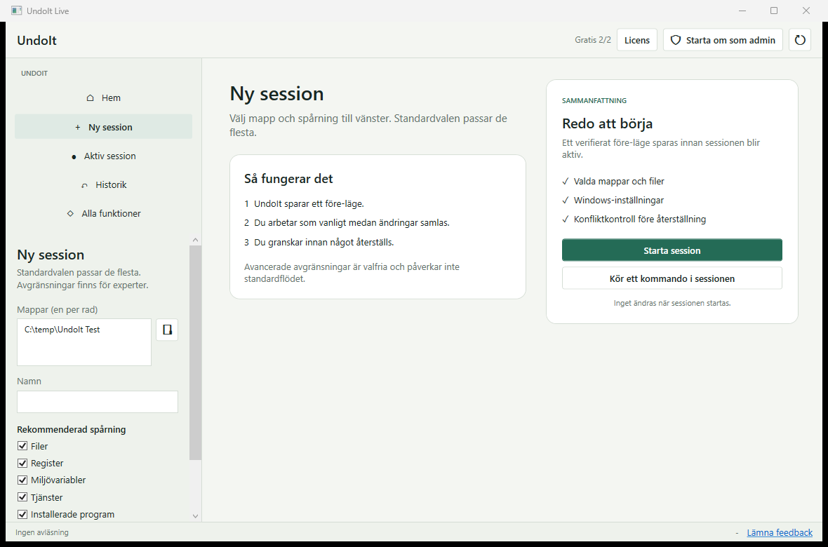Click the diamond icon beside Alla funktioner
The height and width of the screenshot is (547, 828).
pyautogui.click(x=70, y=213)
